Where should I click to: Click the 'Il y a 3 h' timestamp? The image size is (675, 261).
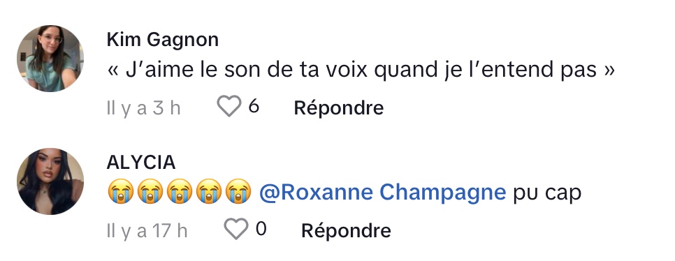[143, 108]
